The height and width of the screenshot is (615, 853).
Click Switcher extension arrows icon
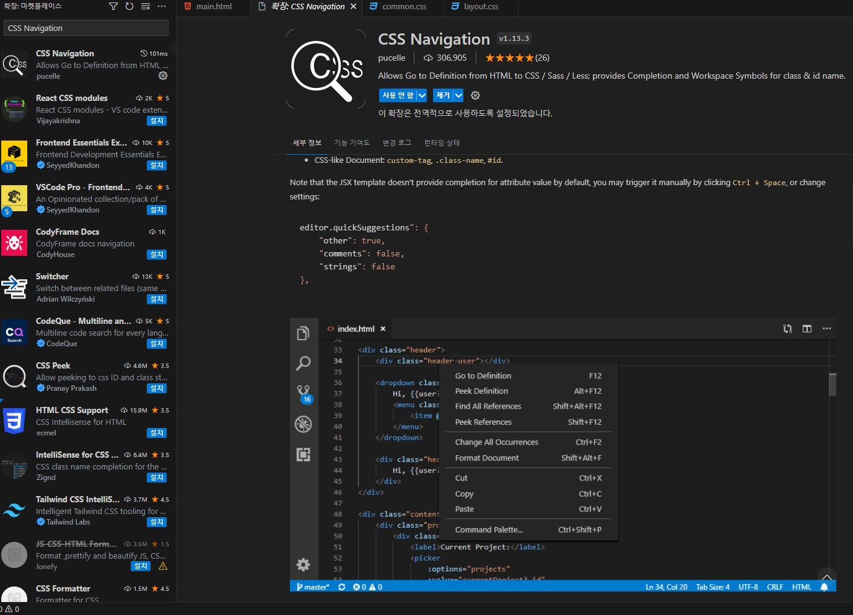pos(14,287)
